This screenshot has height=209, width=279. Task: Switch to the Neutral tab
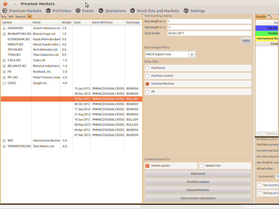20,17
